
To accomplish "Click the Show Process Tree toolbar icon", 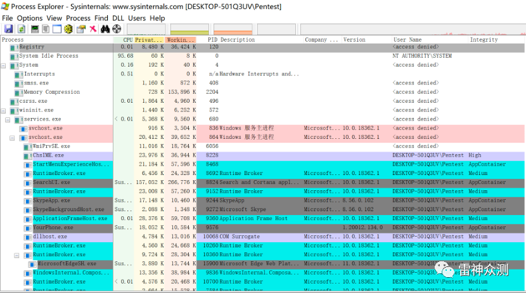I will [x=46, y=29].
